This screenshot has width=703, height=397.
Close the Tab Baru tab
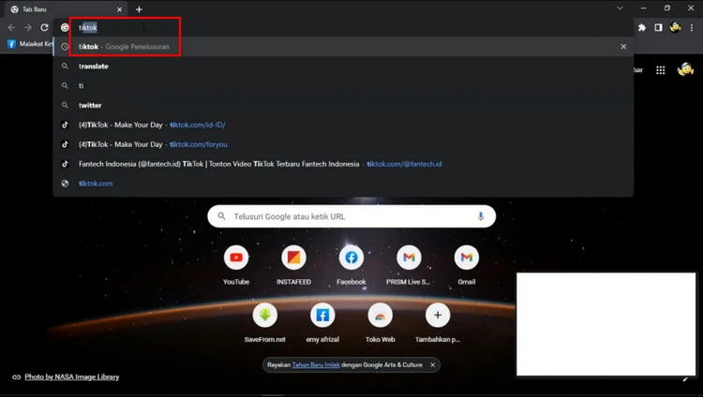click(x=119, y=9)
